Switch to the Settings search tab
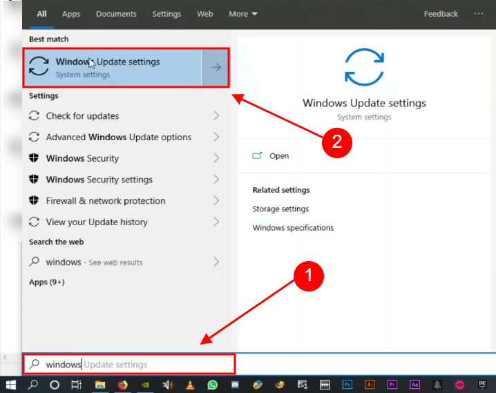 click(166, 14)
